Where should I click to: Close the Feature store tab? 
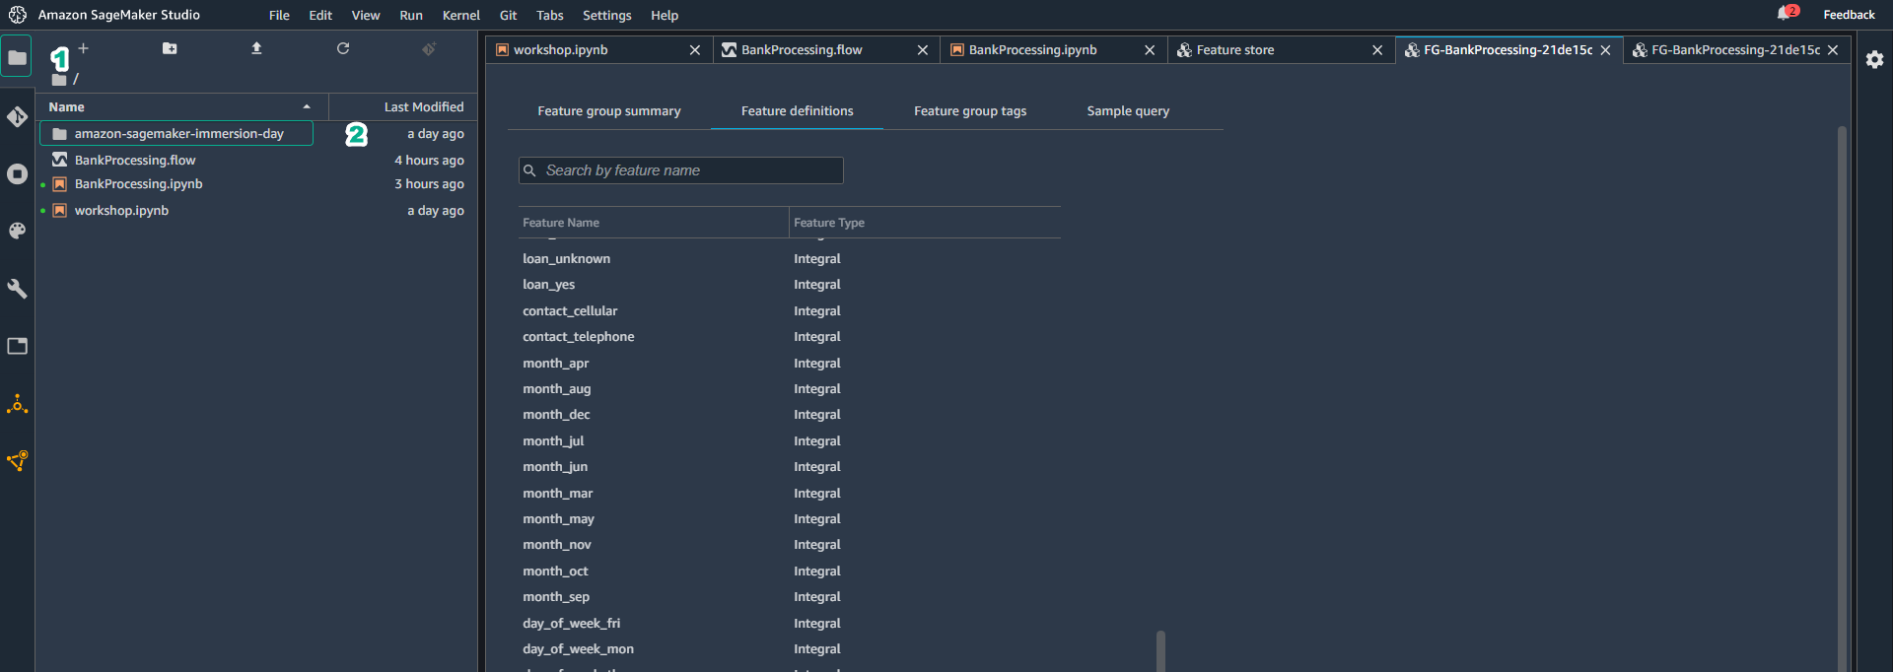coord(1377,50)
